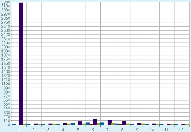191x132 pixels.
Task: Click the tall purple bar in category 1
Action: (x=21, y=63)
